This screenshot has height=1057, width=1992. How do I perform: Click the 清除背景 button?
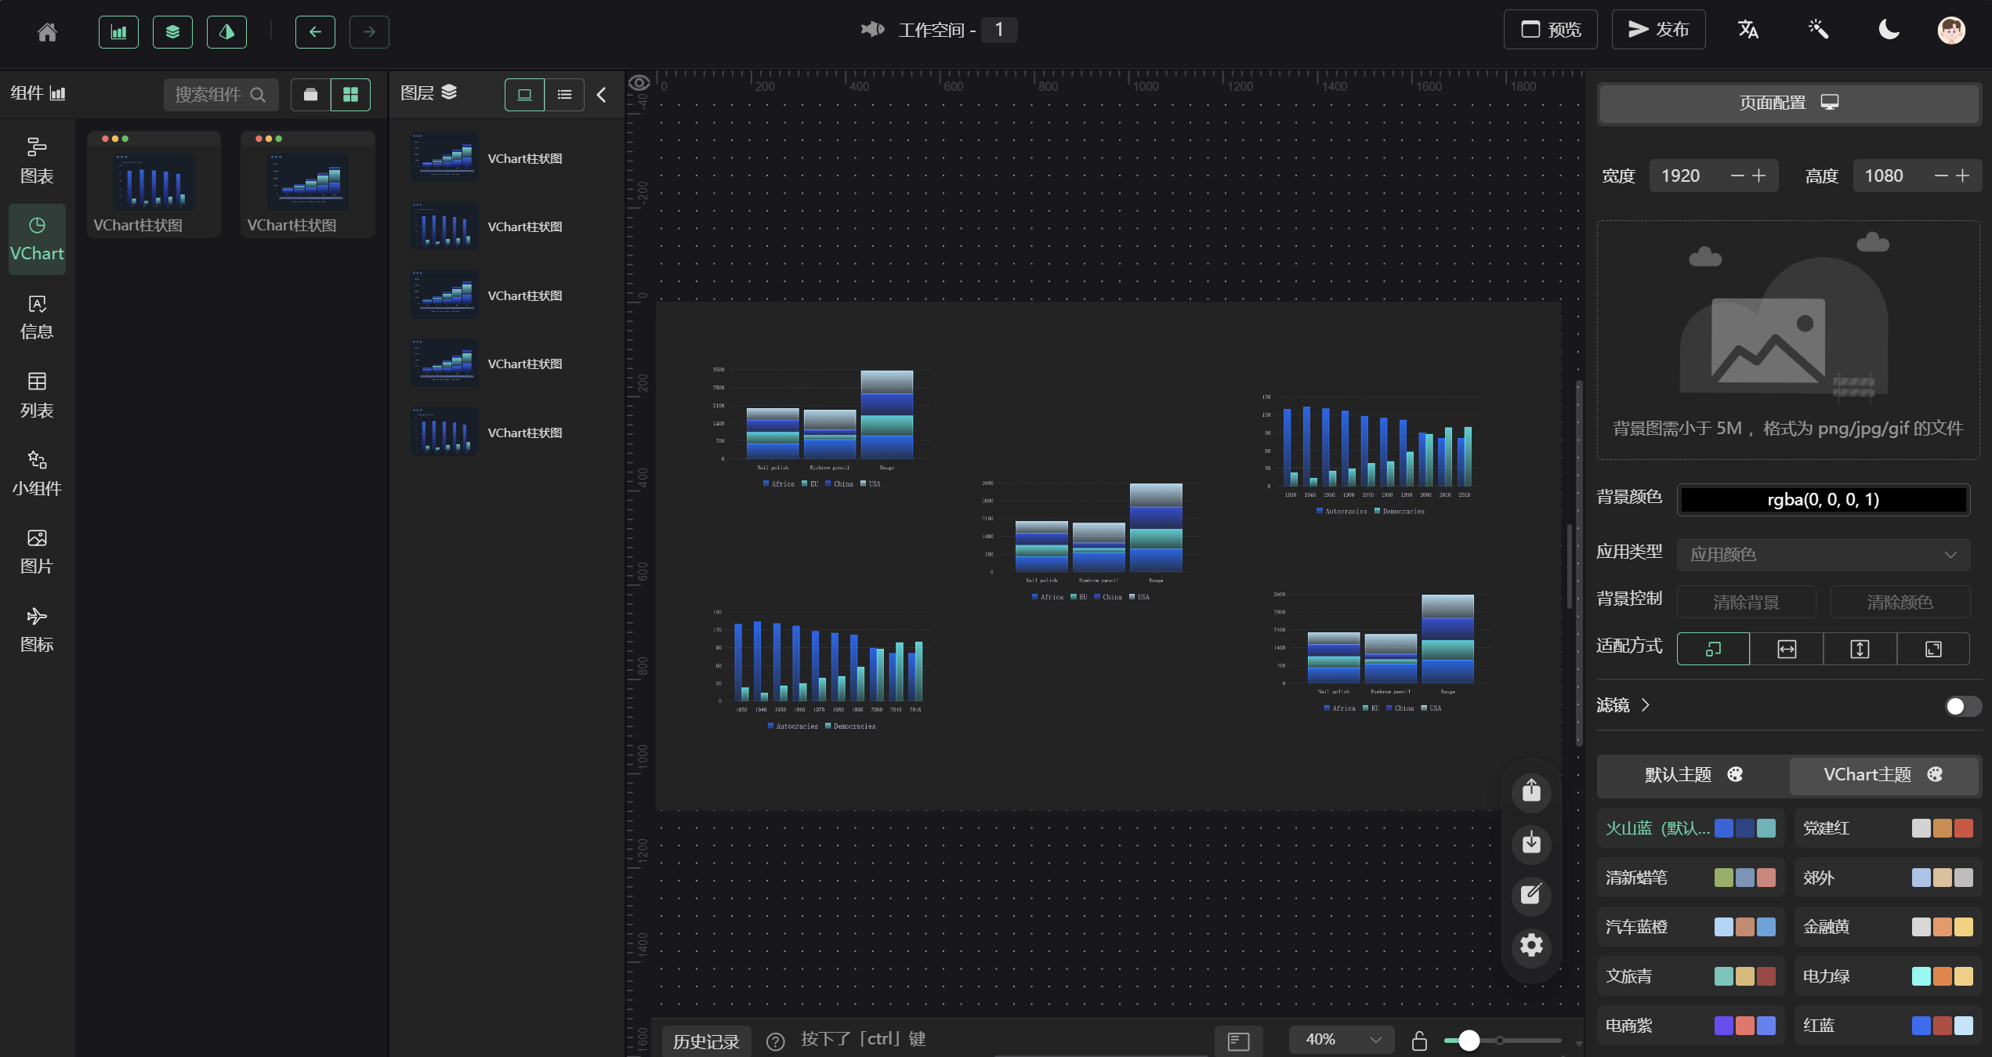click(x=1747, y=602)
